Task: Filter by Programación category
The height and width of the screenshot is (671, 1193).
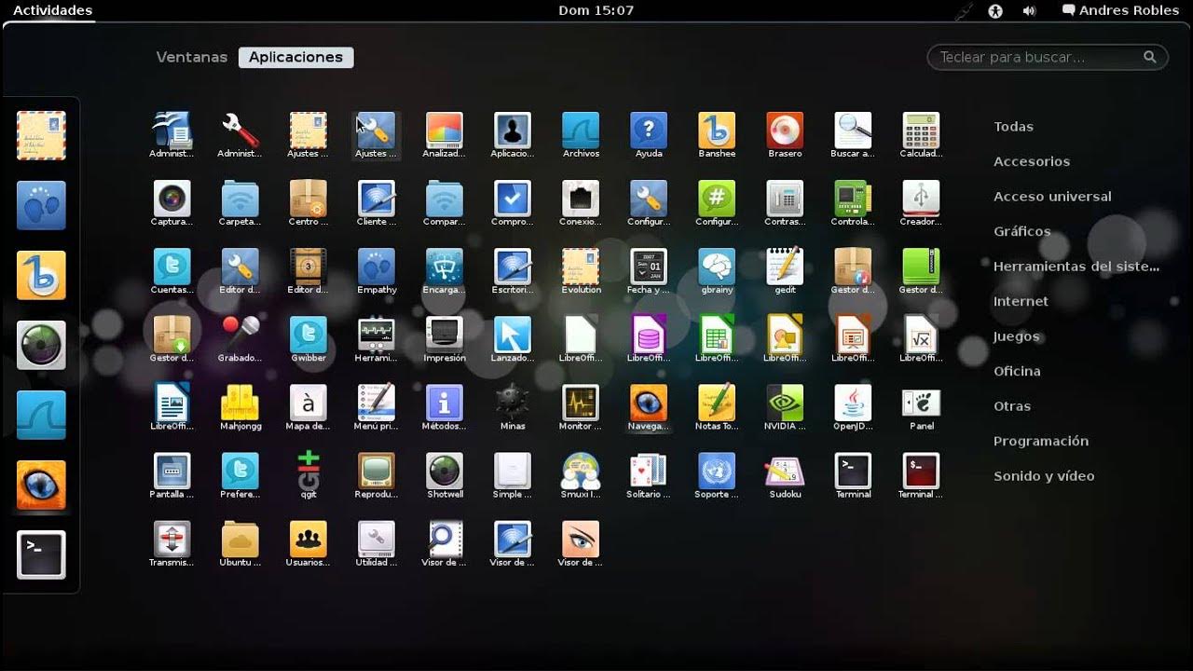Action: (1041, 441)
